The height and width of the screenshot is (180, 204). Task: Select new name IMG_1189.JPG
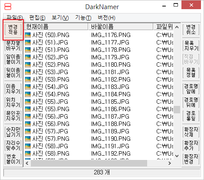[x=110, y=131]
